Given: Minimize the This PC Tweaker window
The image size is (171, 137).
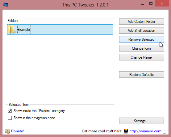Looking at the screenshot, I should tap(143, 4).
